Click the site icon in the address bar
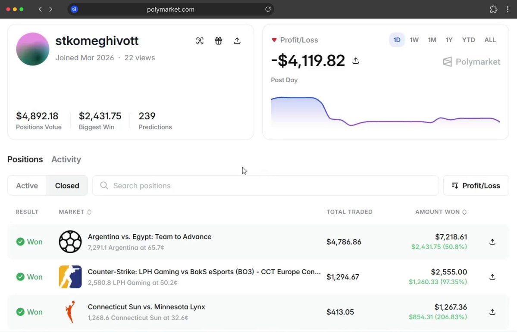 point(75,9)
